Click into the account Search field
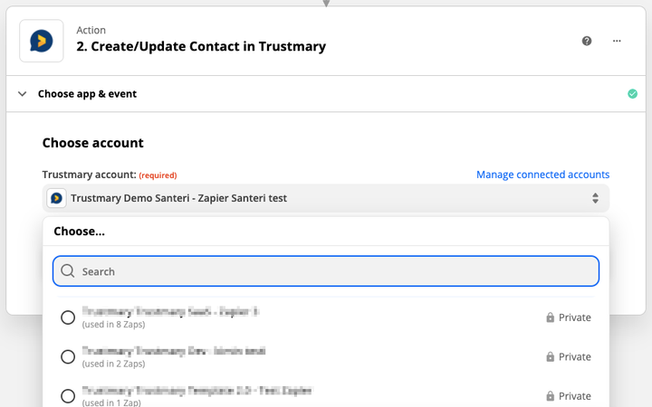 pyautogui.click(x=335, y=271)
